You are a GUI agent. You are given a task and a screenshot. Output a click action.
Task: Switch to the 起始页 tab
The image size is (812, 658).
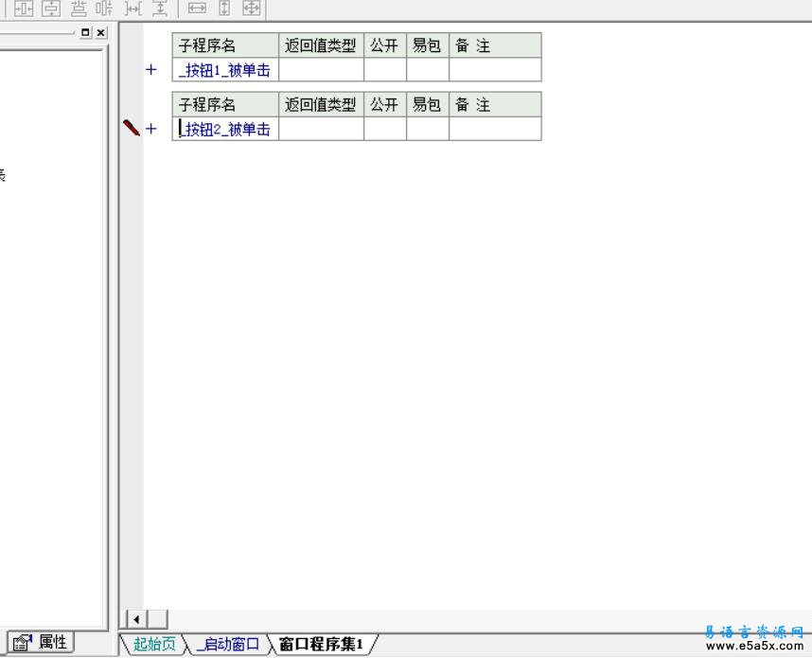pos(153,645)
